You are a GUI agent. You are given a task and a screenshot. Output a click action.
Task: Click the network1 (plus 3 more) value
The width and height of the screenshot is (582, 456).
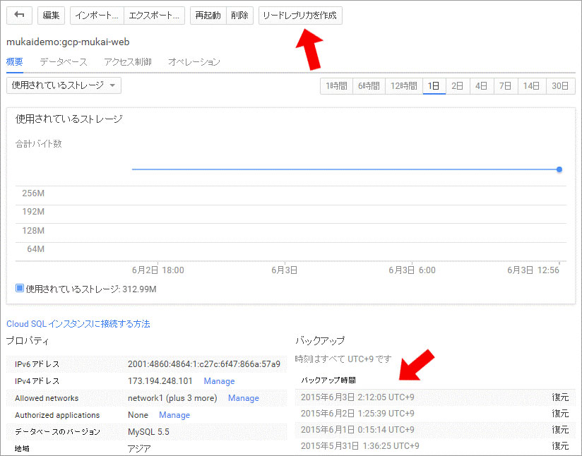pos(172,398)
